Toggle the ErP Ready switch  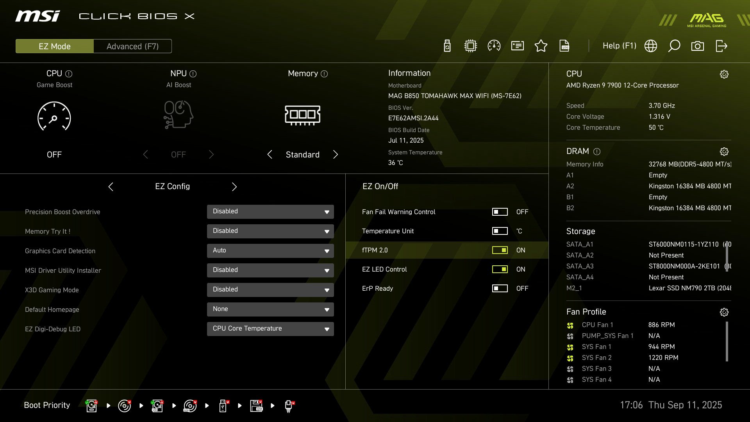500,288
